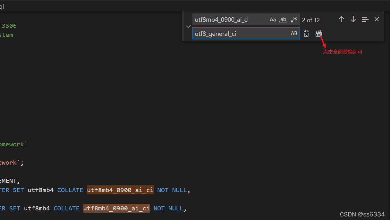The image size is (390, 220).
Task: Click the Replace single match icon
Action: pyautogui.click(x=306, y=34)
